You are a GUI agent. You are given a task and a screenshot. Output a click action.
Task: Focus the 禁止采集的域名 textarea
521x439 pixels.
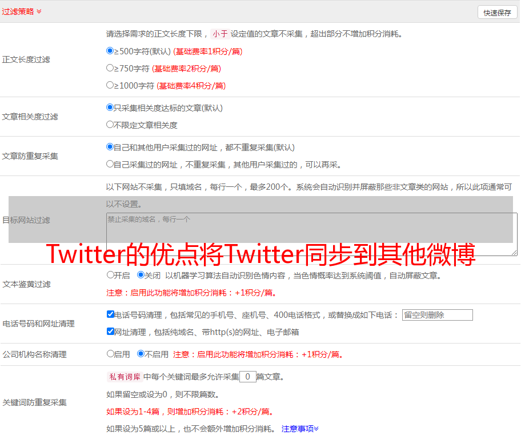[312, 234]
